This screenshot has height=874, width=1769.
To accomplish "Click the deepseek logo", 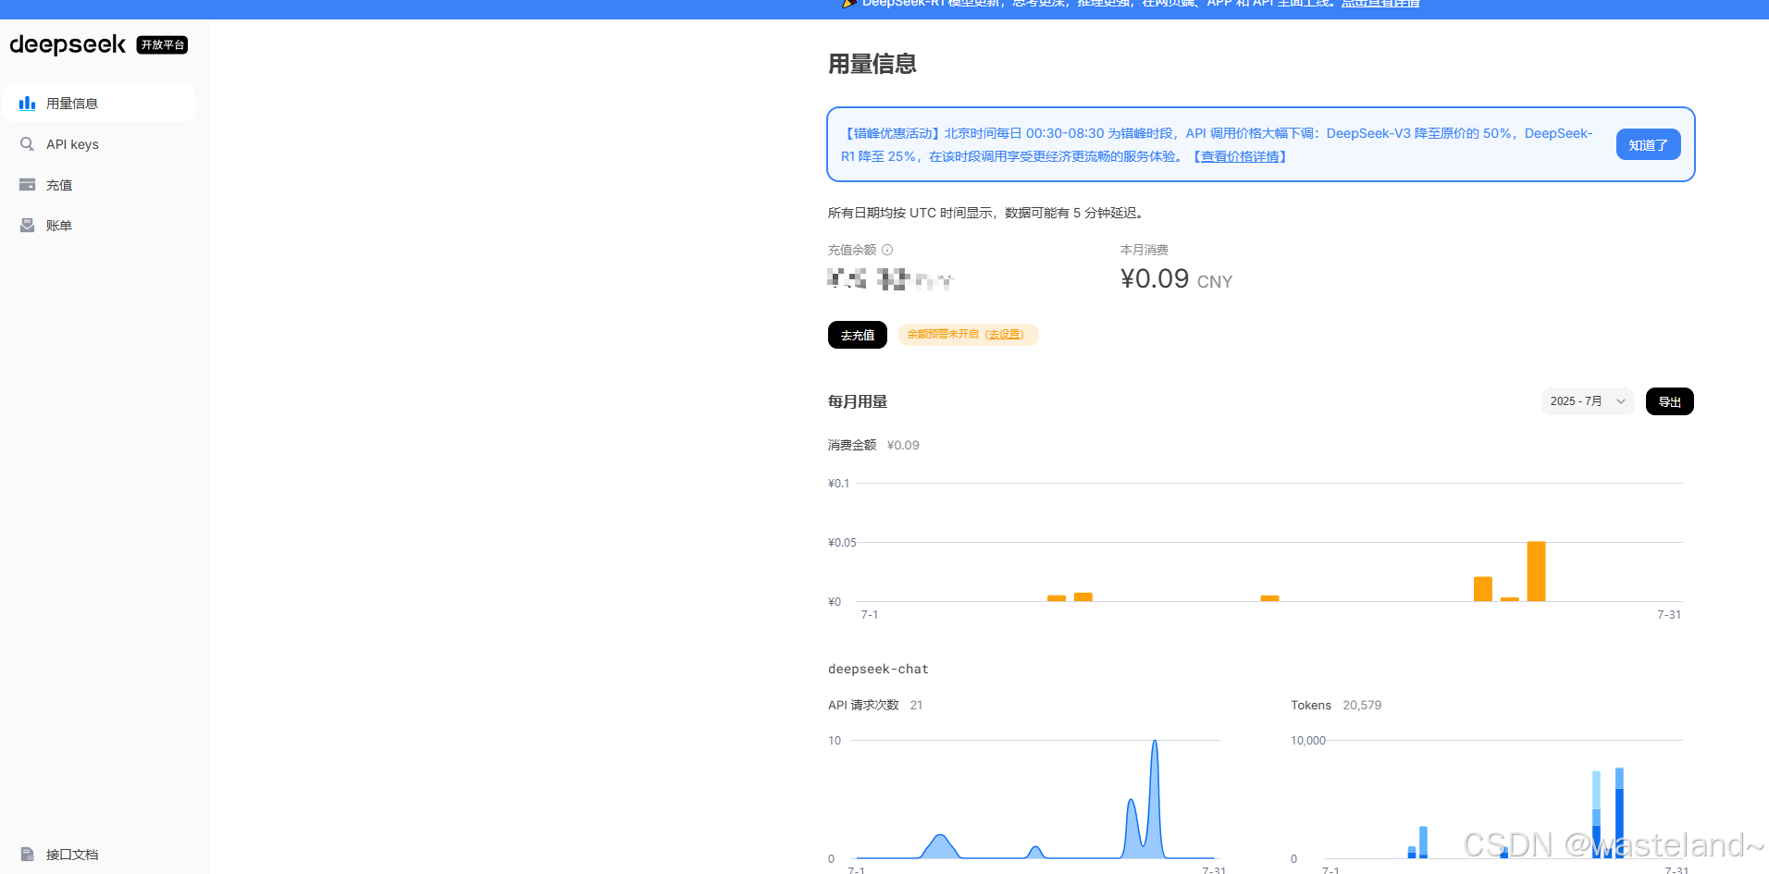I will click(68, 44).
